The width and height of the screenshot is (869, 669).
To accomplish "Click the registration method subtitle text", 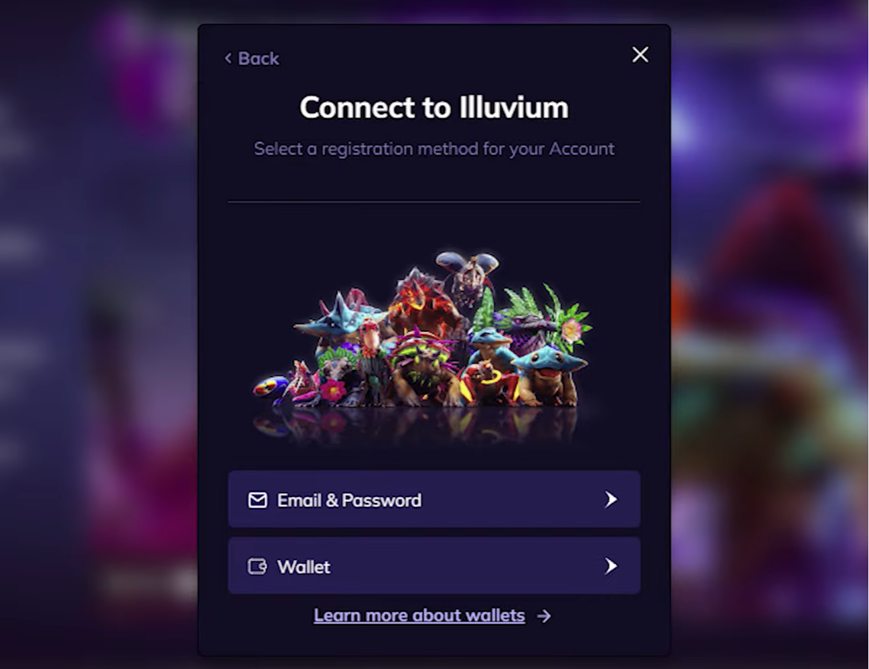I will tap(434, 149).
